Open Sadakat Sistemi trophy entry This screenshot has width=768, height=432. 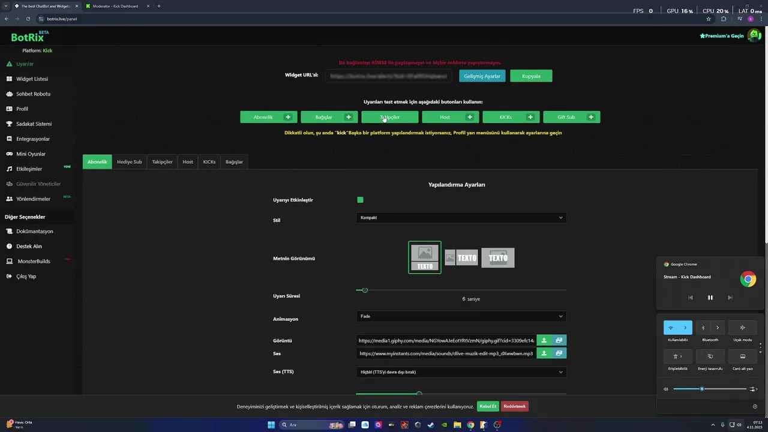[x=34, y=124]
